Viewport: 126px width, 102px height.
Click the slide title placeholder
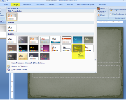tap(108, 52)
